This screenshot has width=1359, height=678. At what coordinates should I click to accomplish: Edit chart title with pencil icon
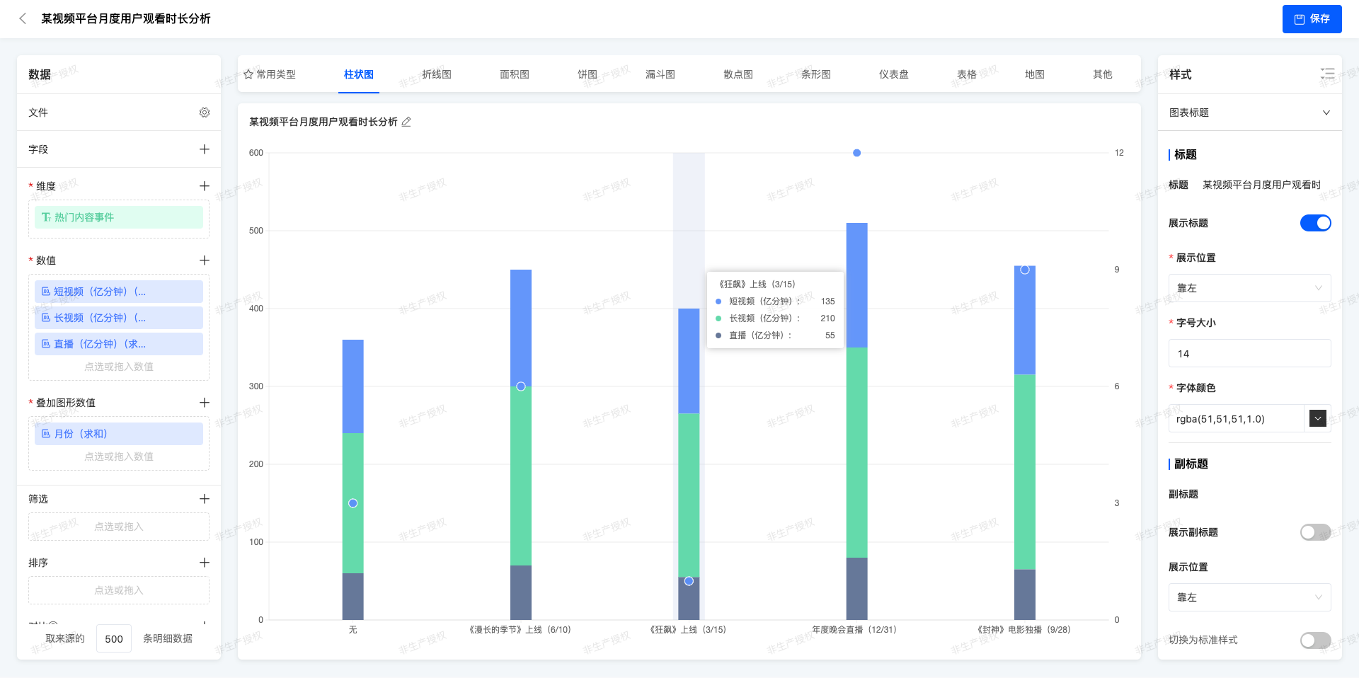pos(406,122)
